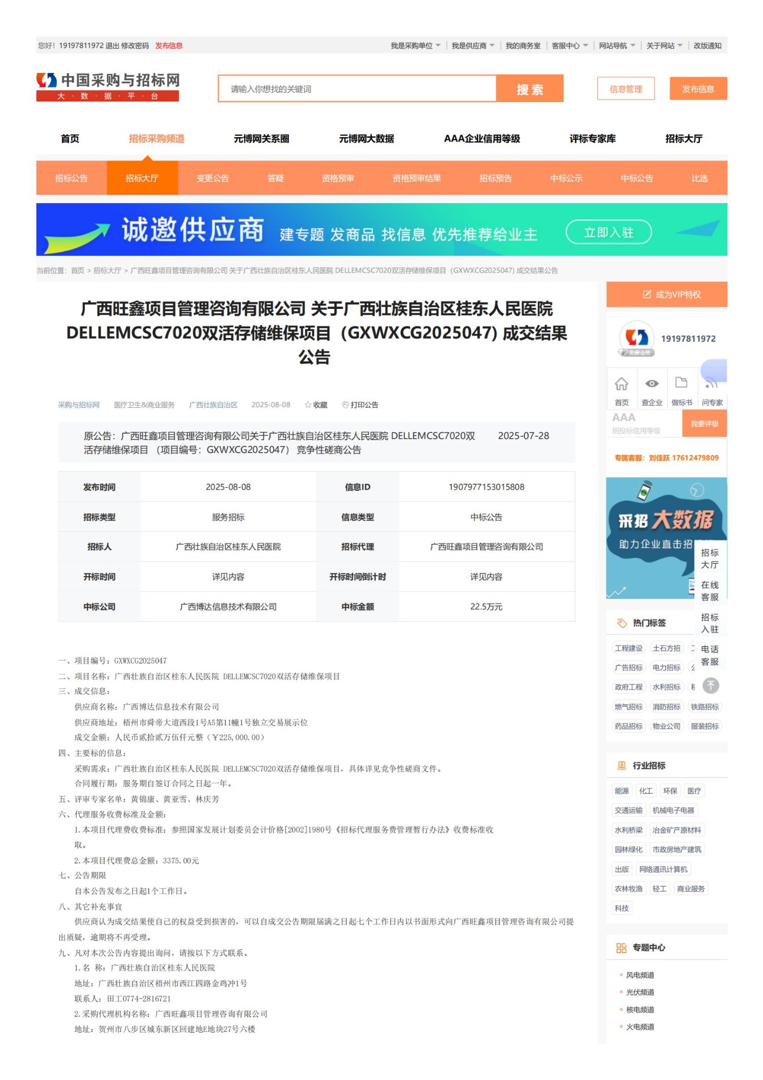Click the 做标书 document icon

681,382
